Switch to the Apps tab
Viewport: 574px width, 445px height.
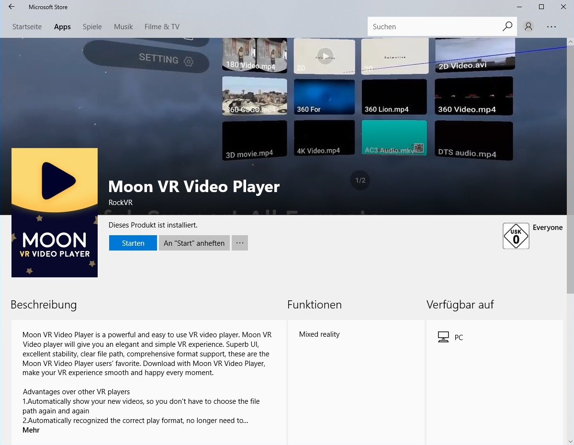click(62, 27)
